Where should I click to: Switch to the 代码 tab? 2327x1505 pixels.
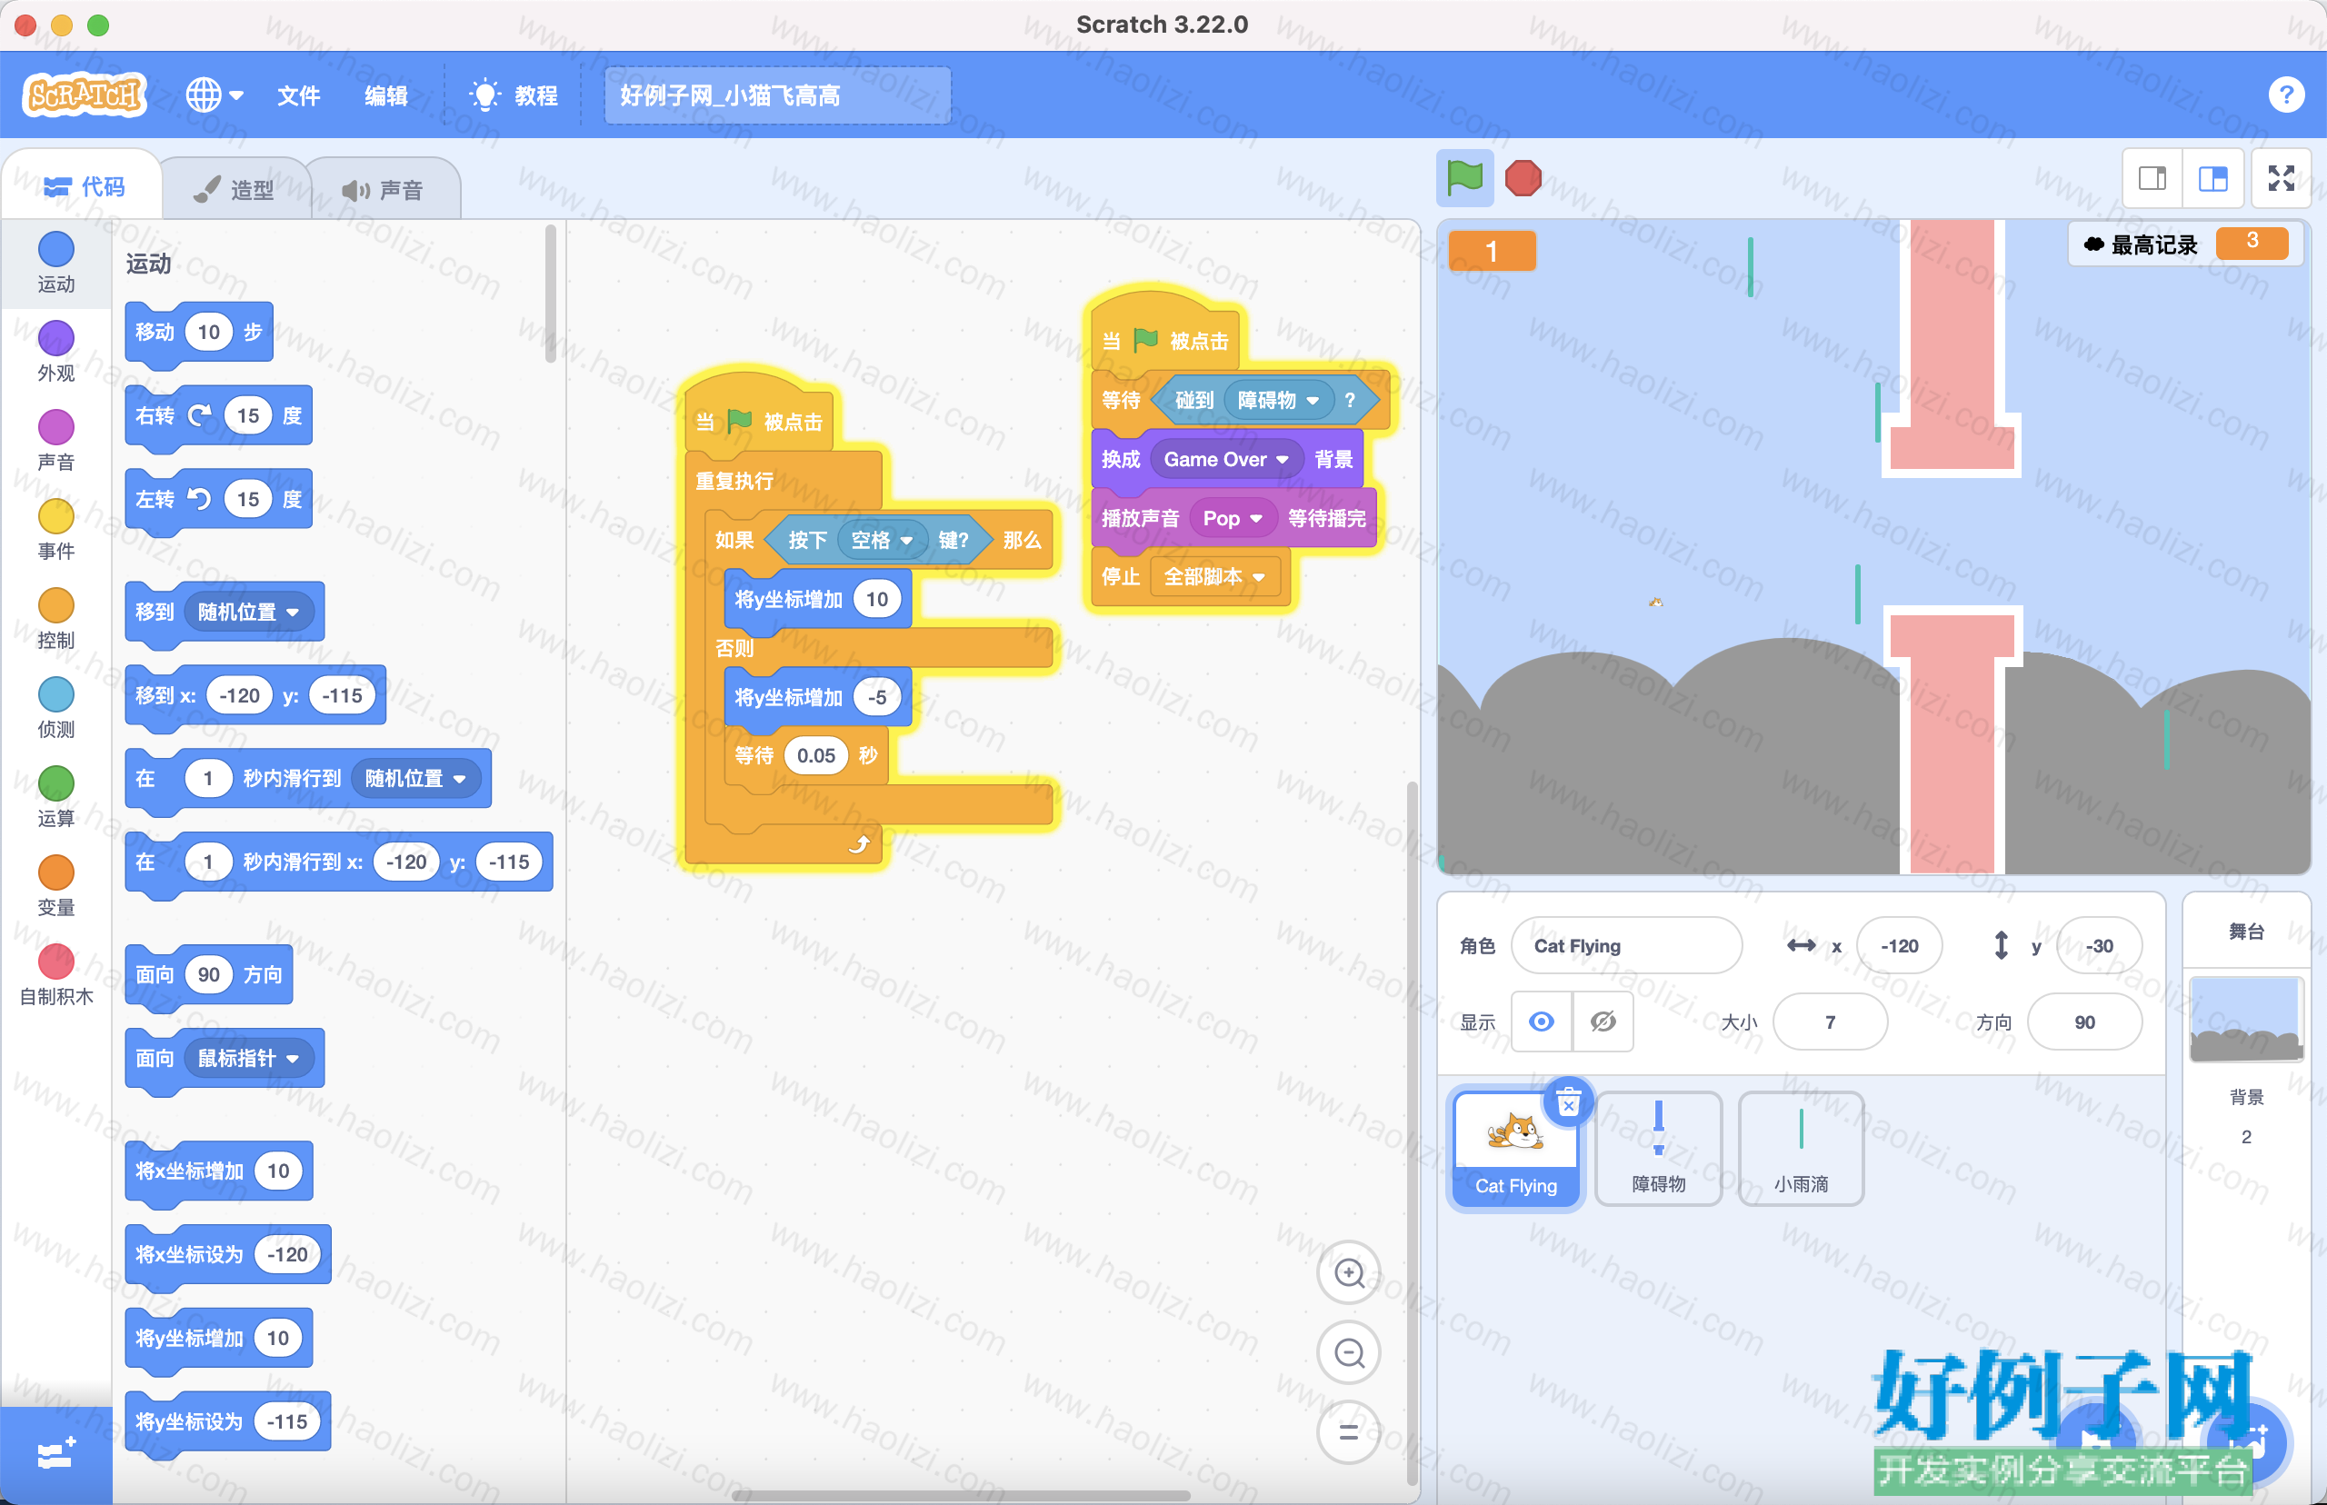click(x=84, y=186)
